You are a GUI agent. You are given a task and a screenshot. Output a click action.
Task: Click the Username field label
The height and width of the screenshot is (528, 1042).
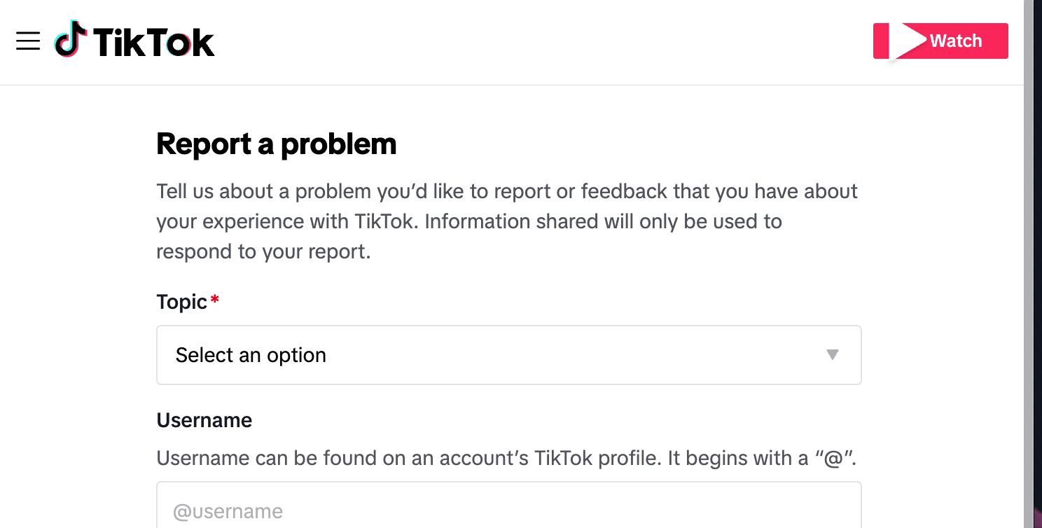point(204,420)
